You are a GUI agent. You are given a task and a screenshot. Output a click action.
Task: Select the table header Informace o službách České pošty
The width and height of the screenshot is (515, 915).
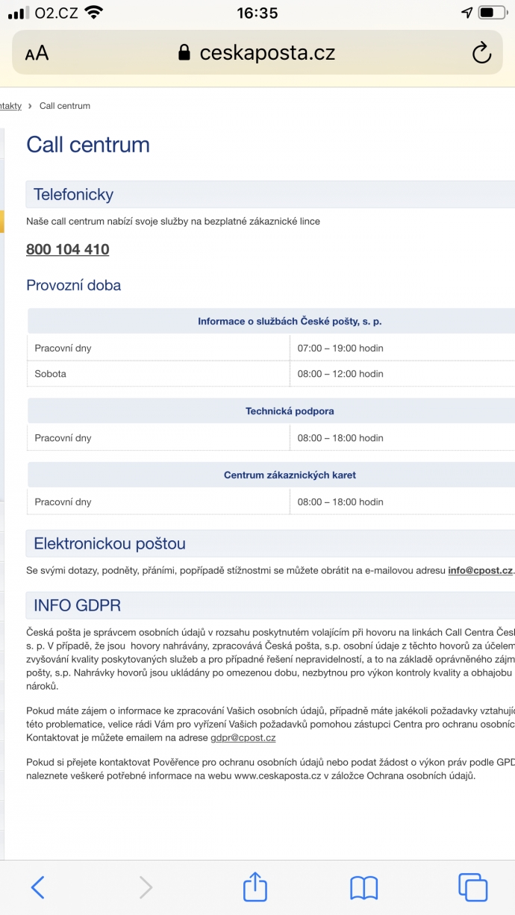click(290, 322)
